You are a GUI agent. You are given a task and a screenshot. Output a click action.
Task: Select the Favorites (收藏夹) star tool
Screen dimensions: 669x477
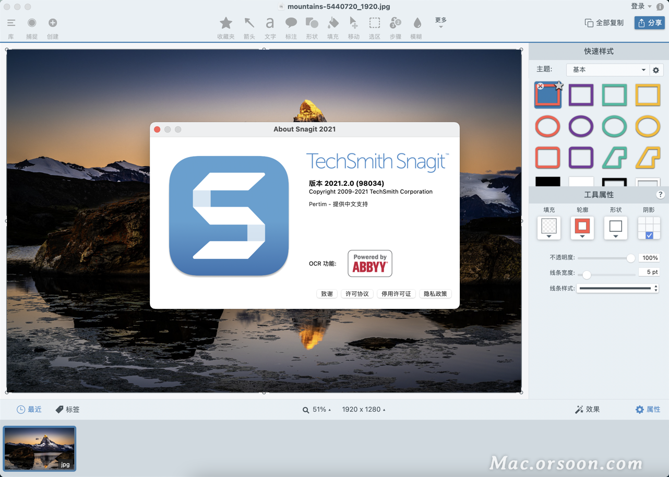226,23
